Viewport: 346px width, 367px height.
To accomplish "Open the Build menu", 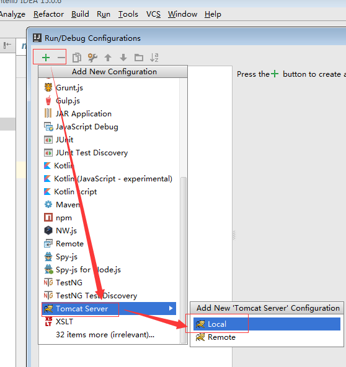I will click(80, 14).
